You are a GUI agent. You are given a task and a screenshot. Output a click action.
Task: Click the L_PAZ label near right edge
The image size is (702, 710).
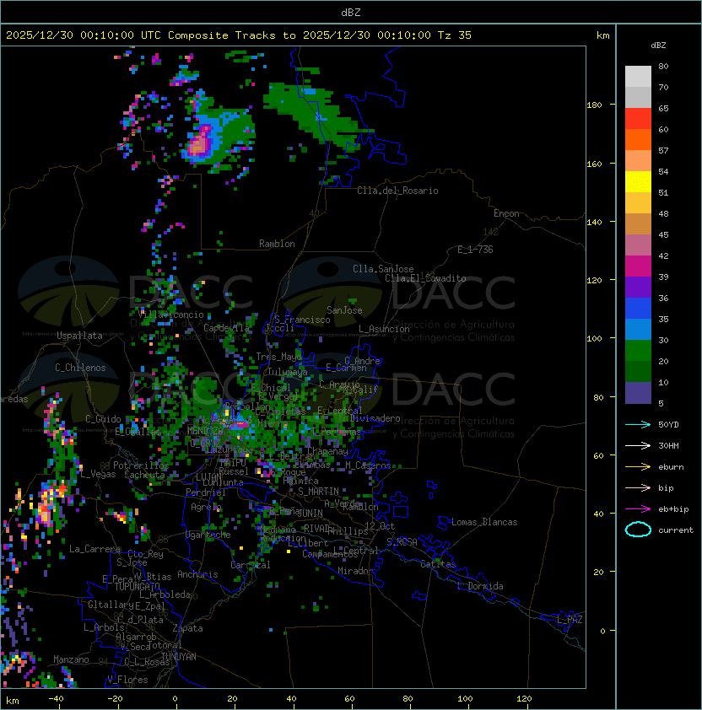click(x=570, y=620)
